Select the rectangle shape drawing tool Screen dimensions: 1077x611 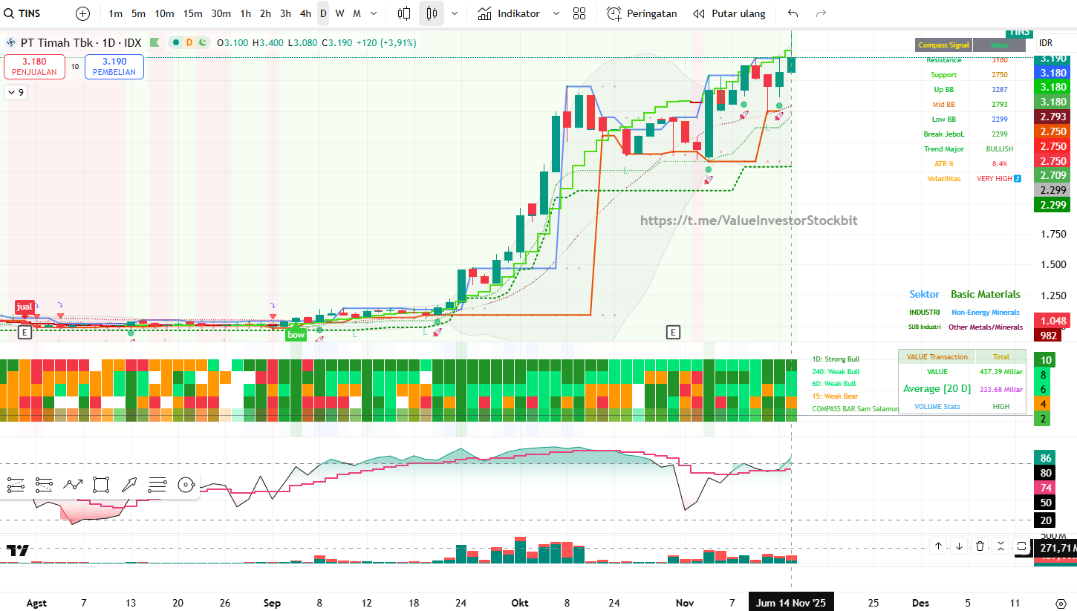pyautogui.click(x=100, y=486)
